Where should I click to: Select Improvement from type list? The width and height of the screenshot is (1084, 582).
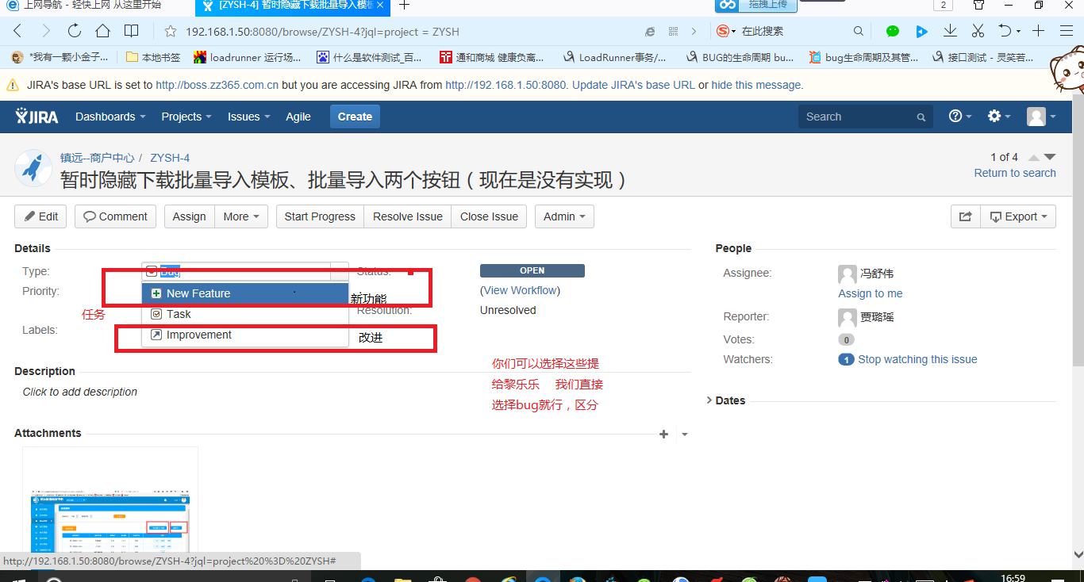198,335
